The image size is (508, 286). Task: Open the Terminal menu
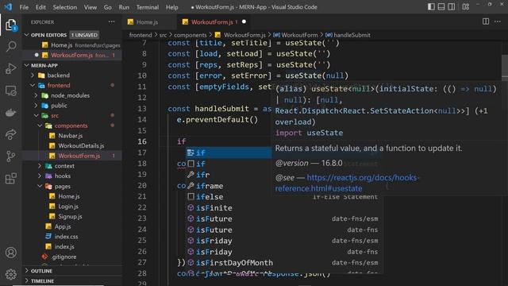click(x=148, y=7)
